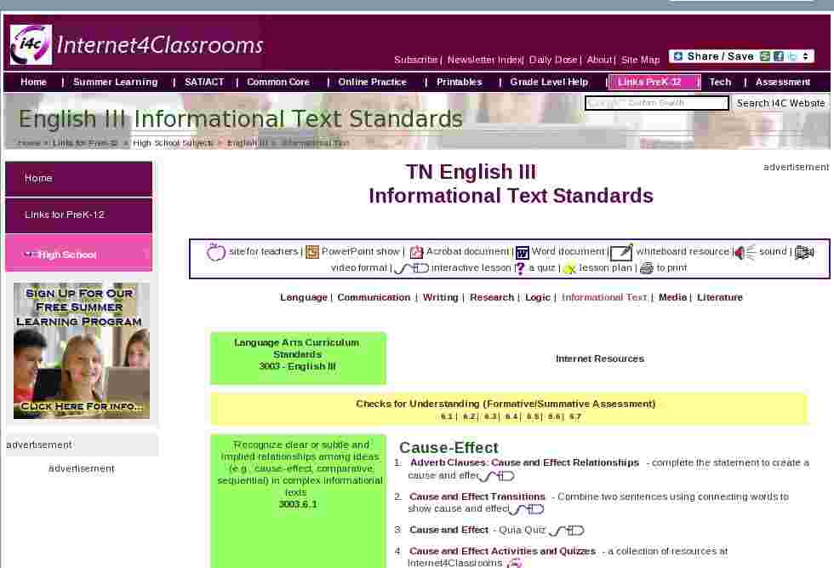Click the 'Internet Resources' column heading

[x=600, y=359]
